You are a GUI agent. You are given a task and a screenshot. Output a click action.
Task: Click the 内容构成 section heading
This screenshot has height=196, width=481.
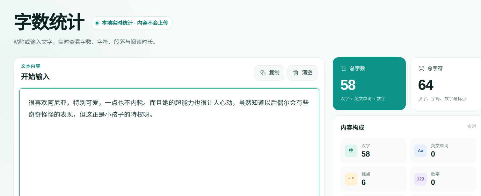click(352, 128)
